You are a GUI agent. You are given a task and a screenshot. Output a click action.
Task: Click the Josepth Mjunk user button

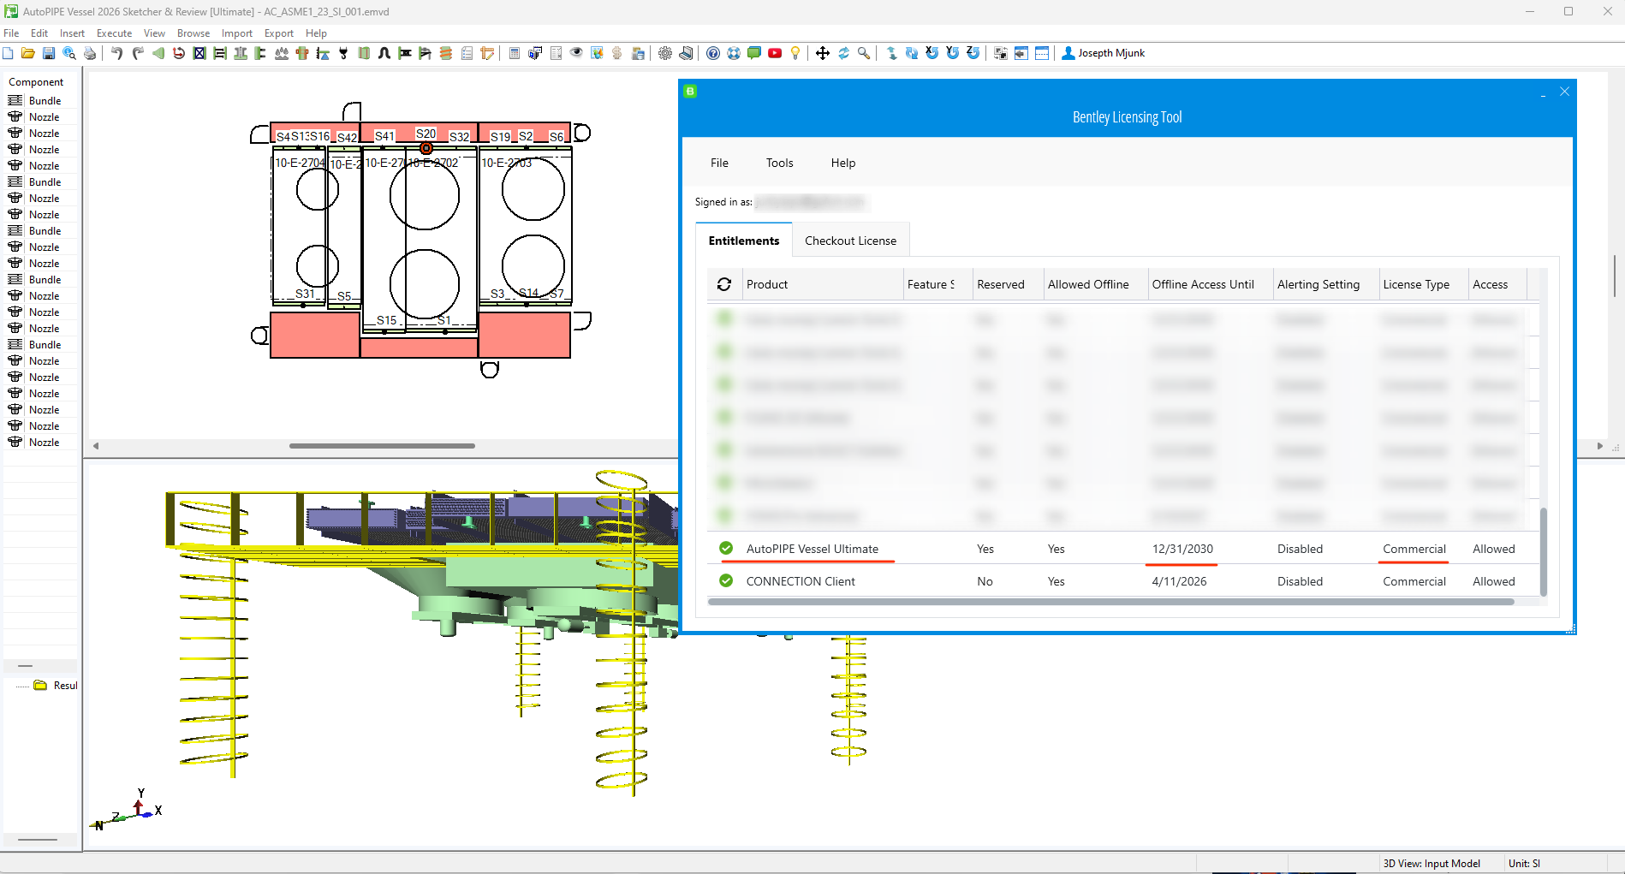pyautogui.click(x=1103, y=53)
